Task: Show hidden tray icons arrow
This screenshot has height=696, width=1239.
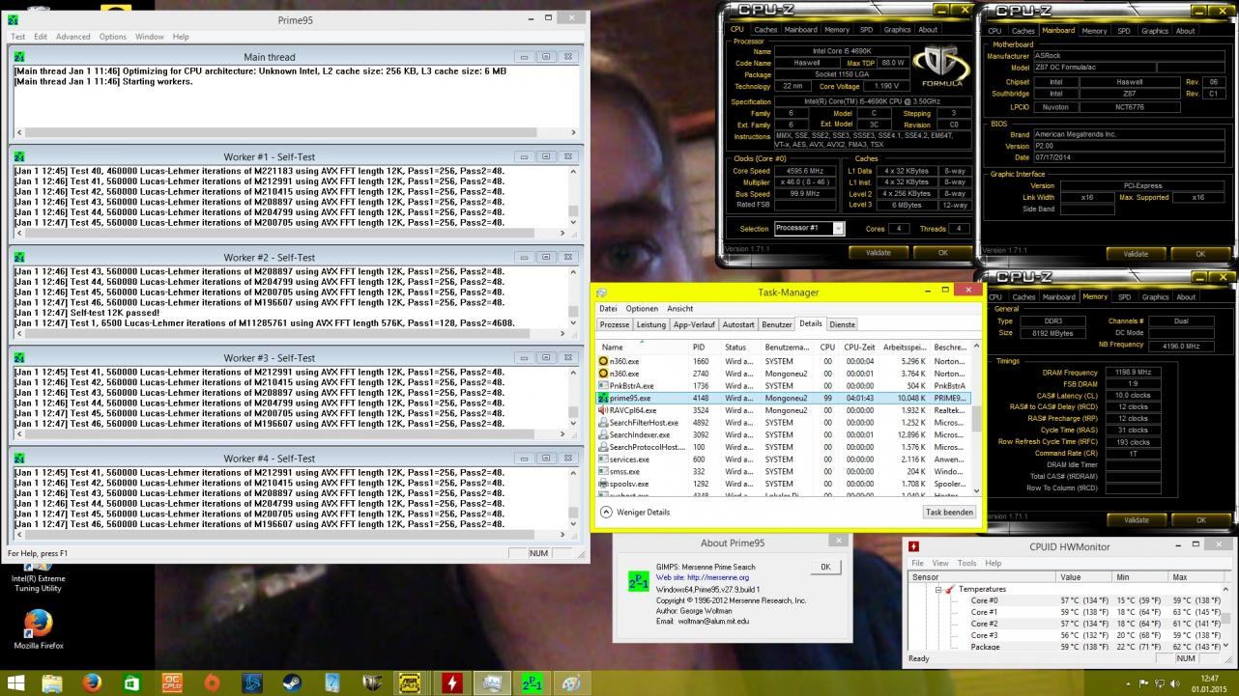Action: coord(1127,683)
